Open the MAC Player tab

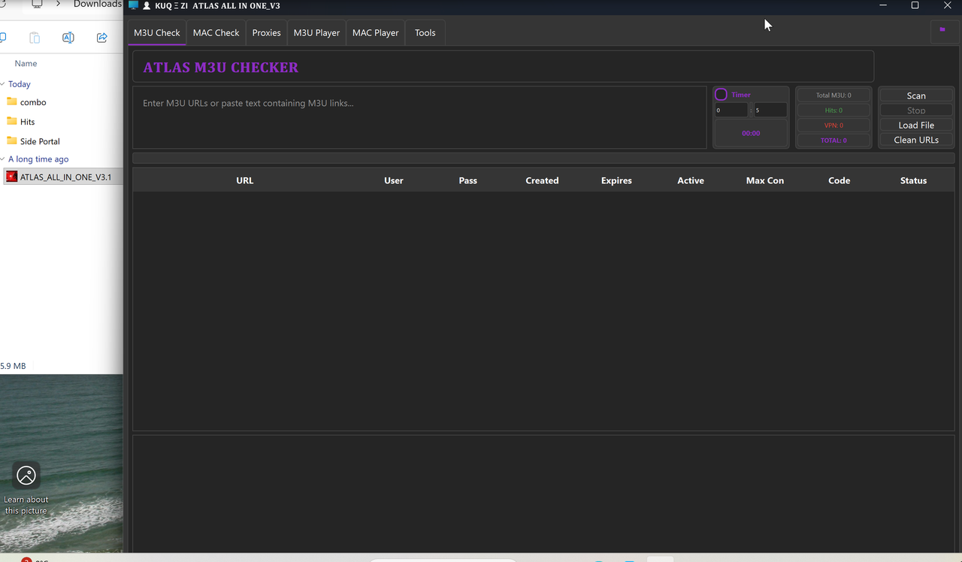pyautogui.click(x=375, y=33)
